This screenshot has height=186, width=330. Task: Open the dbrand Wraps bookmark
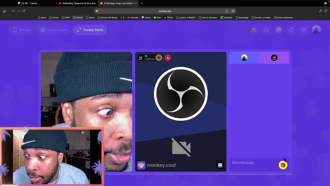coord(107,18)
